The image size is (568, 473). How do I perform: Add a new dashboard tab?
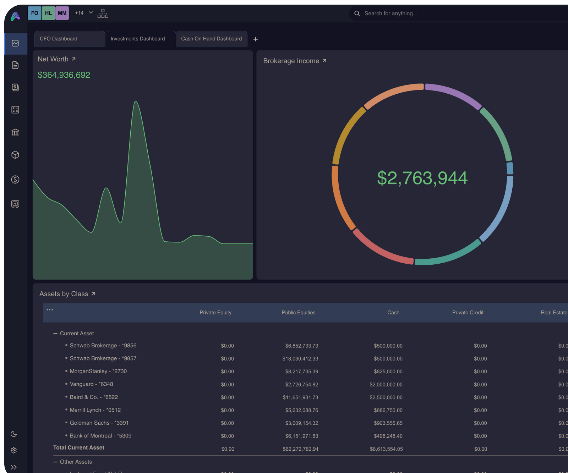pos(256,39)
